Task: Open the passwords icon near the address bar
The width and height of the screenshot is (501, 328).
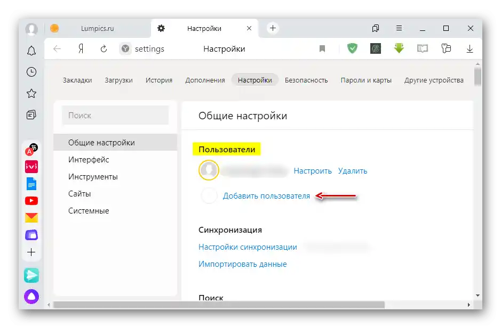Action: click(x=446, y=48)
